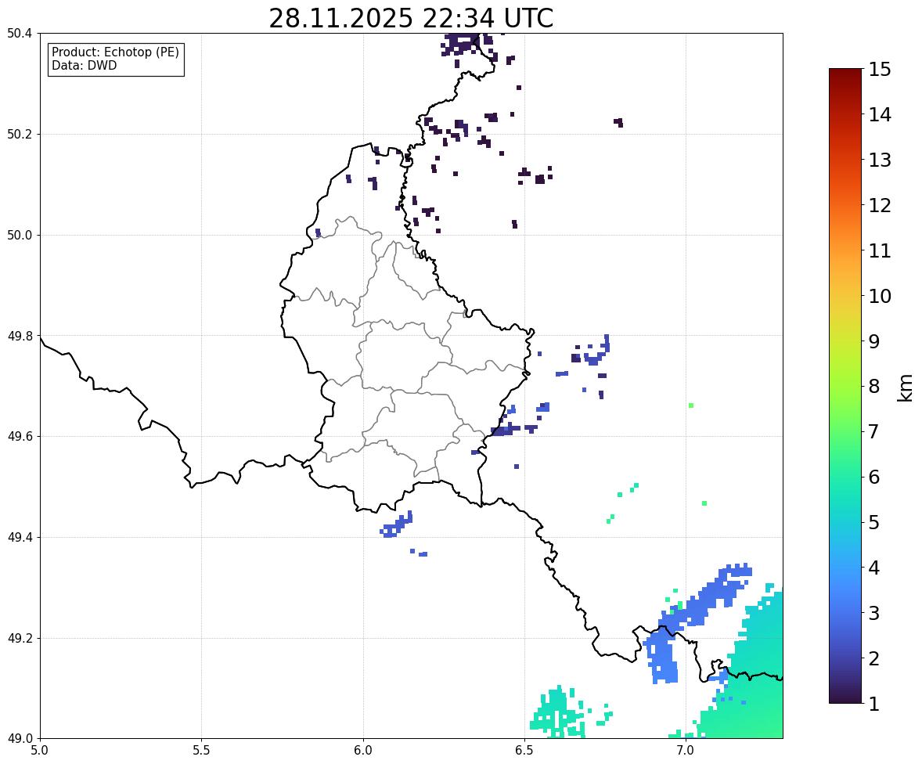Viewport: 922px width, 764px height.
Task: Click the latitude tick label "50.2"
Action: coord(19,134)
